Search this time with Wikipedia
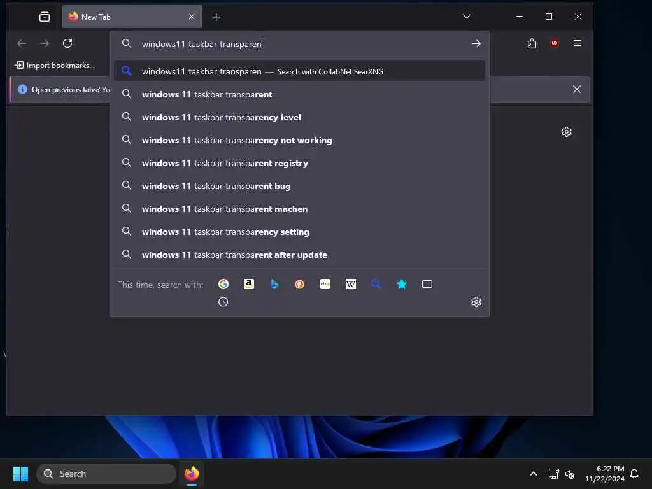The height and width of the screenshot is (489, 652). (x=351, y=284)
